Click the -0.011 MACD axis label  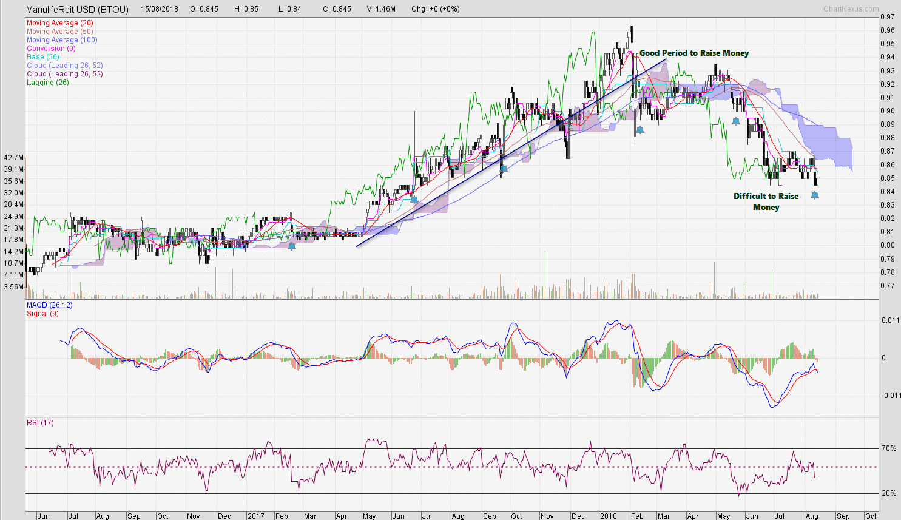tap(891, 396)
